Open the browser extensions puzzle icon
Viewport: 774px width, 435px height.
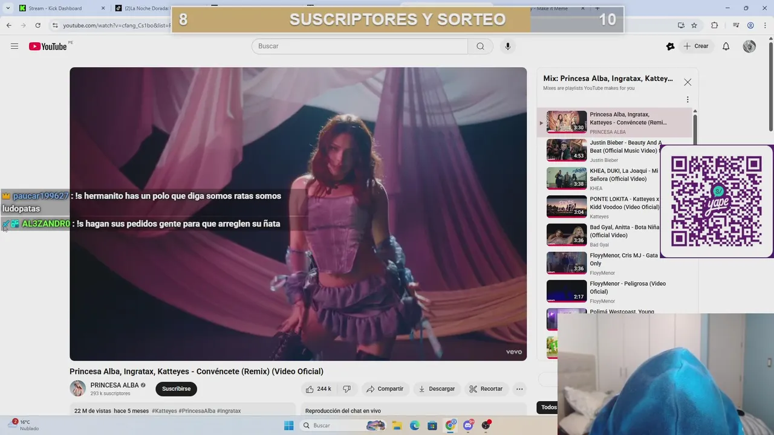pyautogui.click(x=715, y=25)
